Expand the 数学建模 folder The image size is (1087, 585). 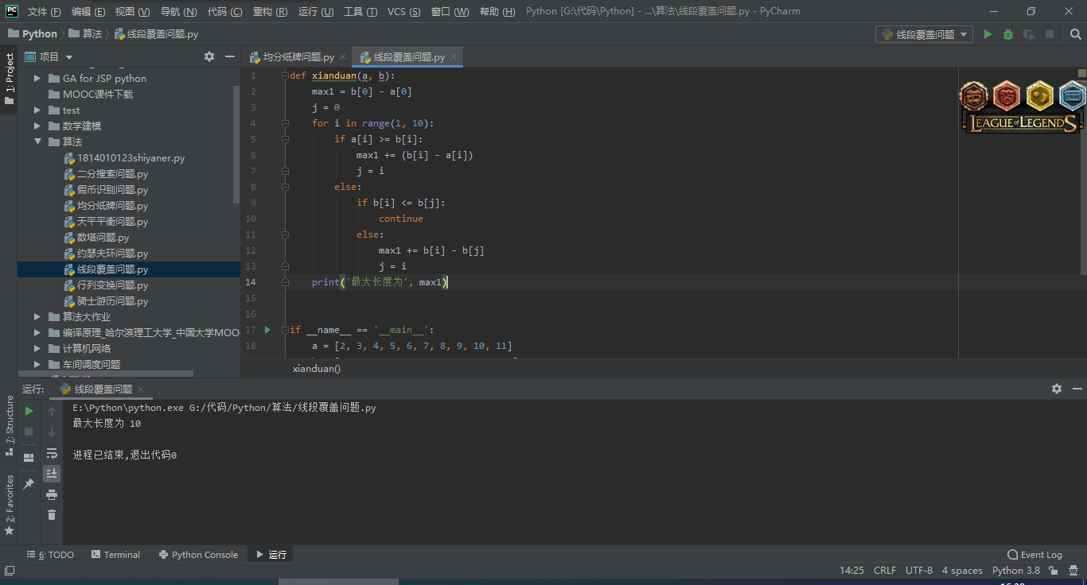pyautogui.click(x=37, y=126)
